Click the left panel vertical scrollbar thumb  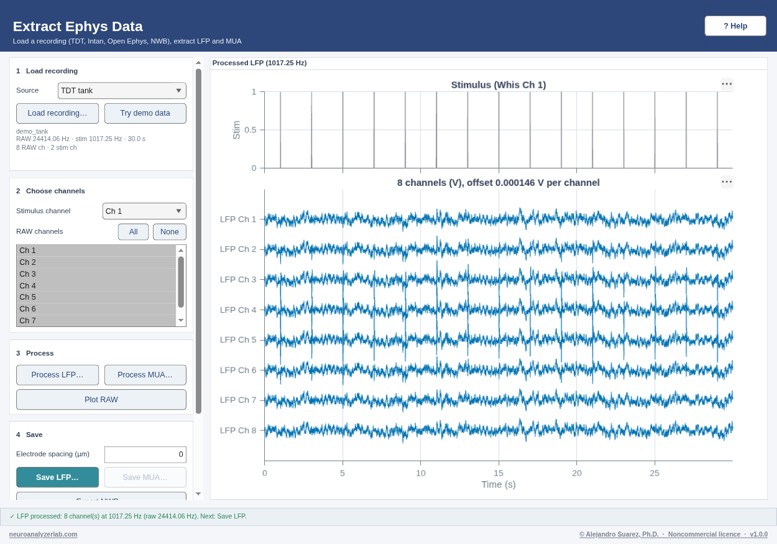point(198,241)
